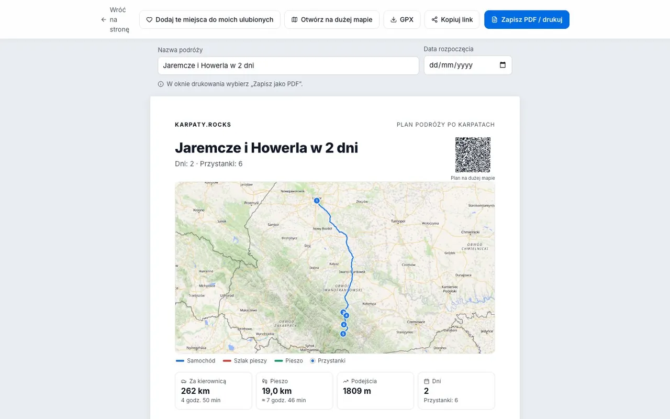Click the car icon in Za kierownicą card
Image resolution: width=670 pixels, height=419 pixels.
pyautogui.click(x=184, y=381)
